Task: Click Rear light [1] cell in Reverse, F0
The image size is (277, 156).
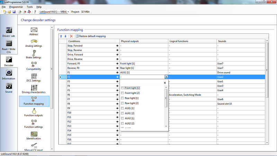Action: pos(144,68)
